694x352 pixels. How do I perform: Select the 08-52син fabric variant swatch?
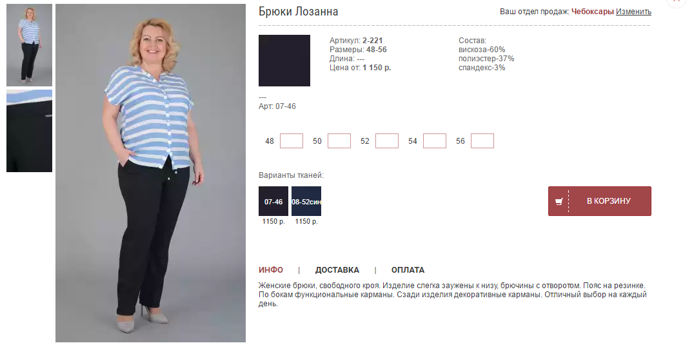click(x=306, y=201)
